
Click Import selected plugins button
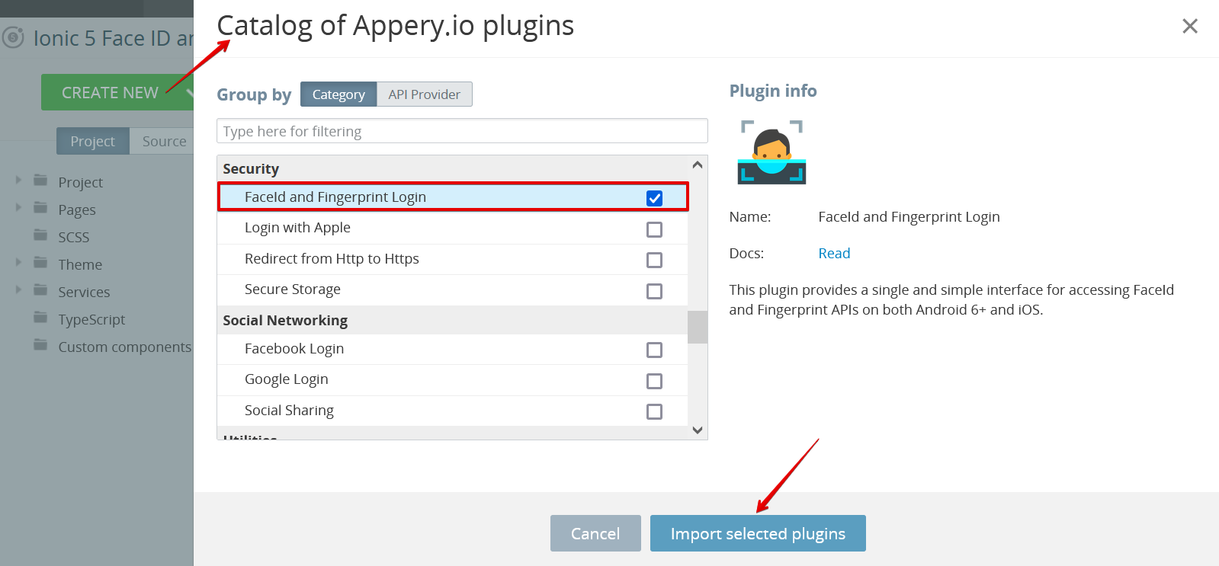coord(758,533)
